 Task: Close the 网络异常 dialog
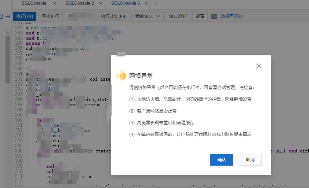coord(259,66)
